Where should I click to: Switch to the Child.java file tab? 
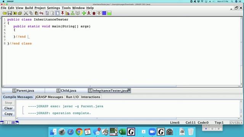tap(66, 91)
